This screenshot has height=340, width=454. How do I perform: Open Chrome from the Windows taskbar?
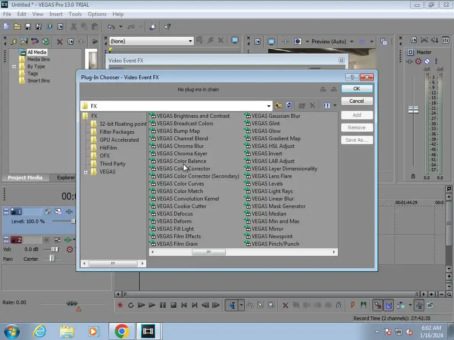(x=121, y=331)
